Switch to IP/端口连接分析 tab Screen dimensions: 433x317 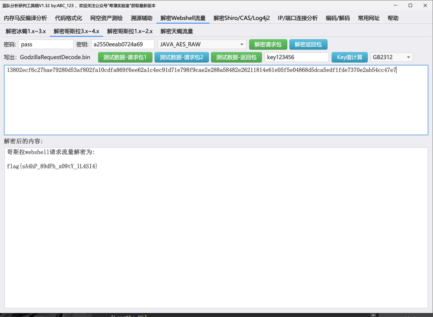coord(298,18)
